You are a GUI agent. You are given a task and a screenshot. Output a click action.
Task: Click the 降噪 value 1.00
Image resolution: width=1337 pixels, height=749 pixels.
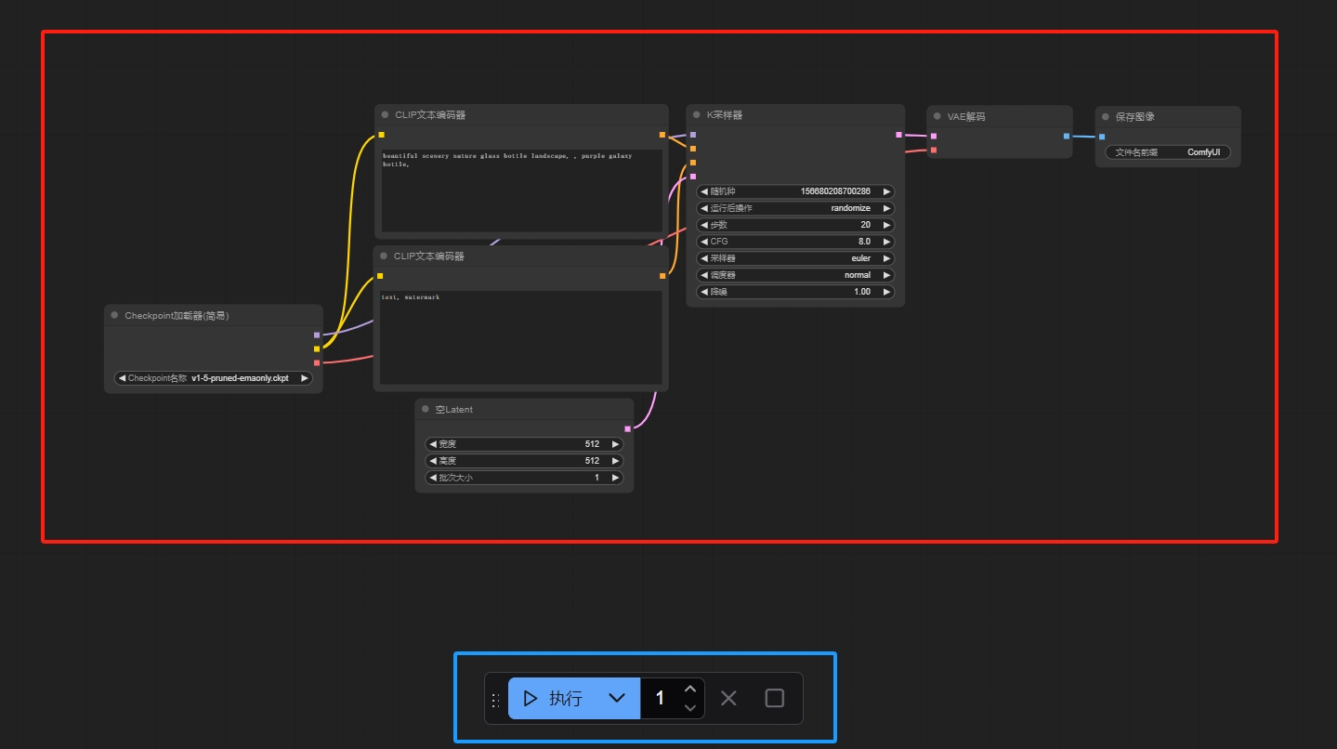click(862, 292)
